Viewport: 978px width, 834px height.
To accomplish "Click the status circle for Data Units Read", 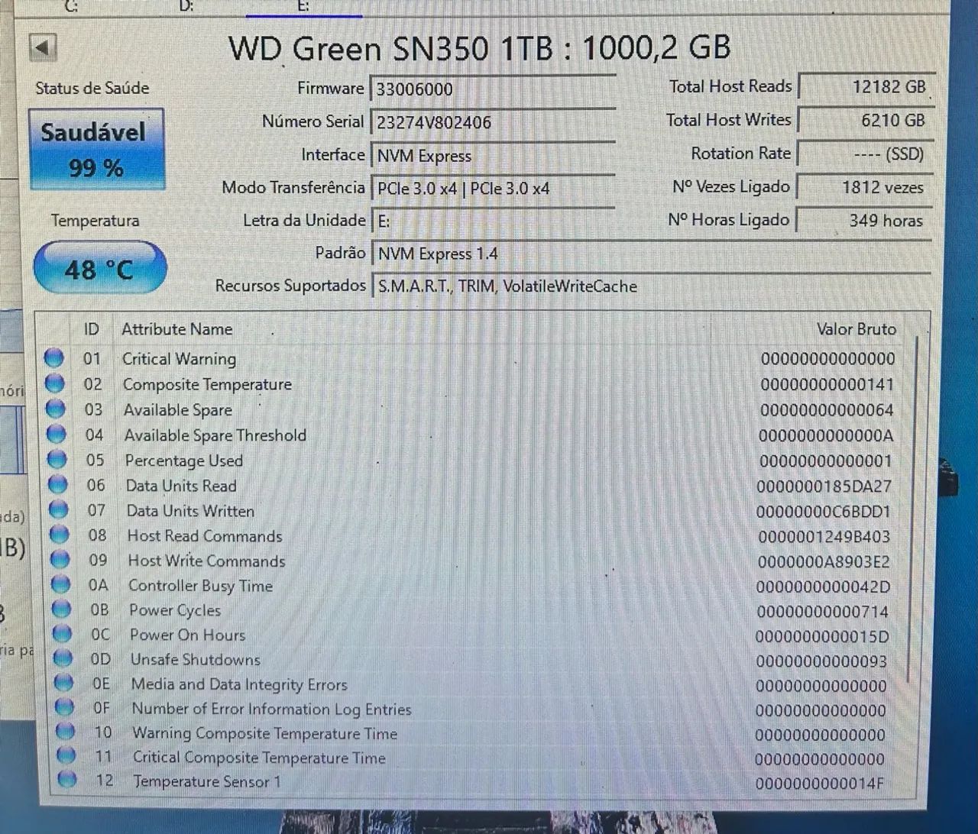I will pyautogui.click(x=58, y=484).
